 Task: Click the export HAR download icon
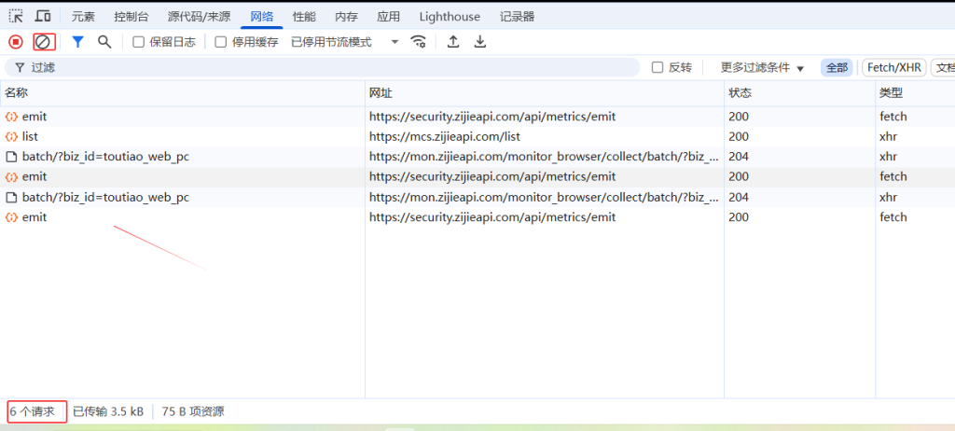coord(480,42)
